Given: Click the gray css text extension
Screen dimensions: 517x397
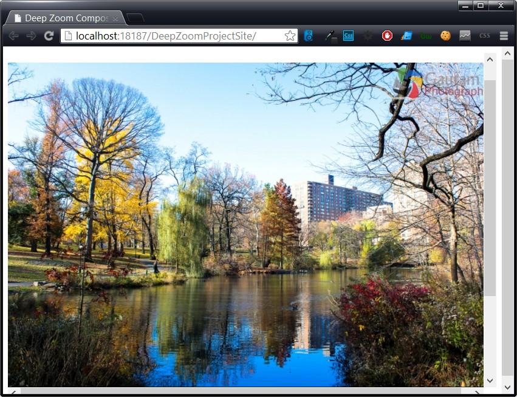Looking at the screenshot, I should click(x=484, y=36).
